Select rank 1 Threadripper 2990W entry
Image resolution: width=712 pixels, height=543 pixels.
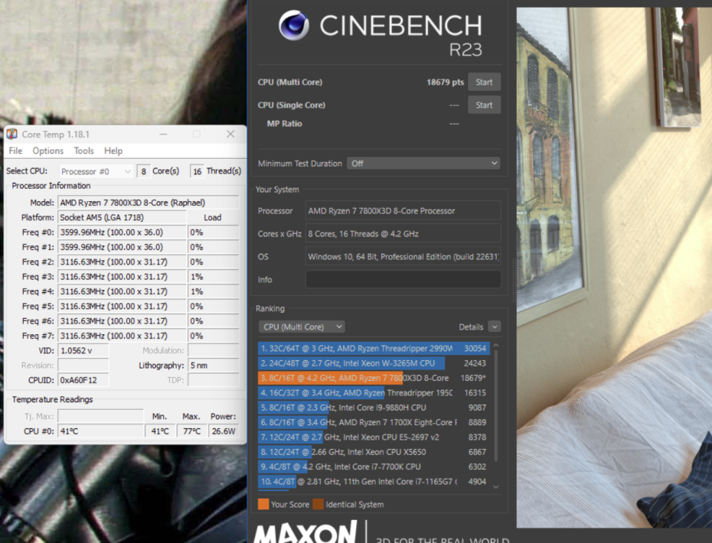(374, 349)
